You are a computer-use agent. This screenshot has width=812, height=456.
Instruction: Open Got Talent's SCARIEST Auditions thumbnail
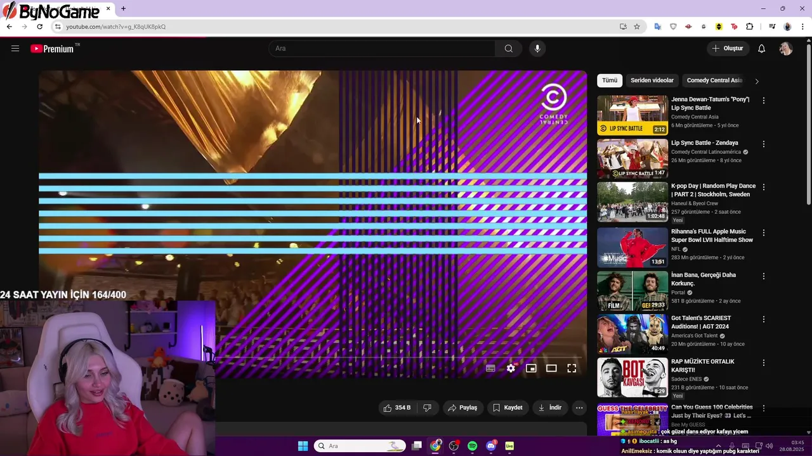(632, 334)
